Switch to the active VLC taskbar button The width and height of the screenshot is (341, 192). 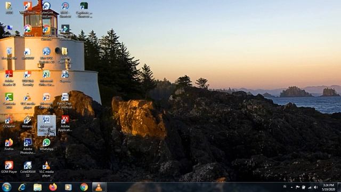click(x=99, y=187)
